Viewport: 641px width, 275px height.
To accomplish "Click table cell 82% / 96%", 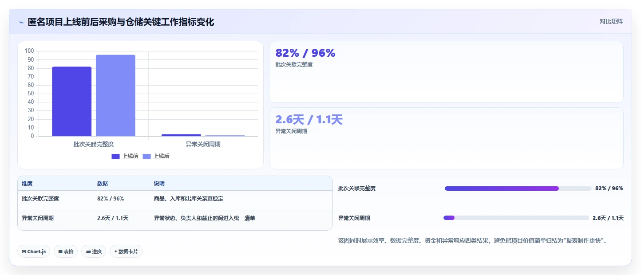I will click(x=111, y=199).
